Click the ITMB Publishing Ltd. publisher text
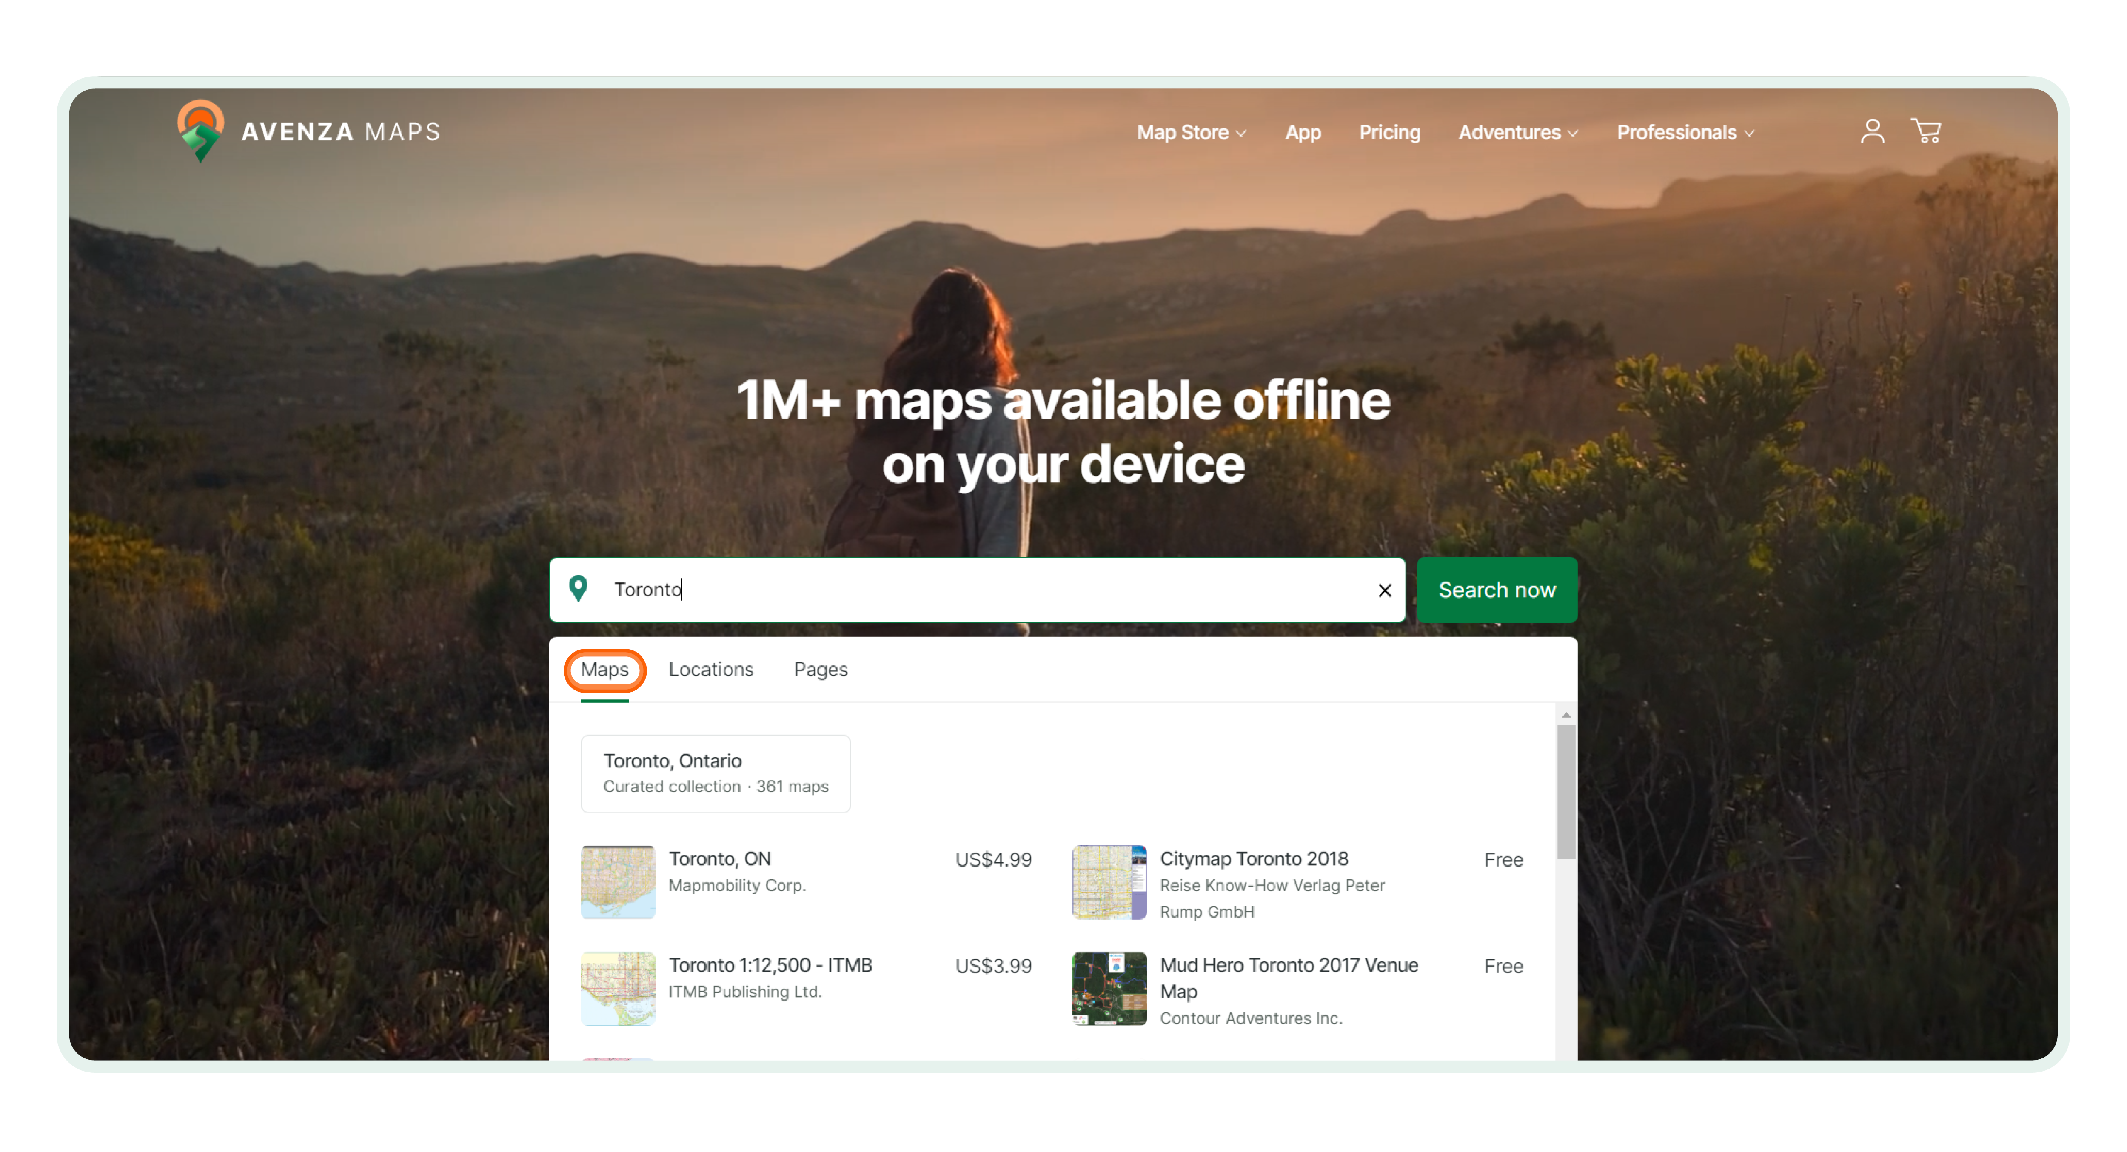Image resolution: width=2127 pixels, height=1152 pixels. [x=745, y=991]
